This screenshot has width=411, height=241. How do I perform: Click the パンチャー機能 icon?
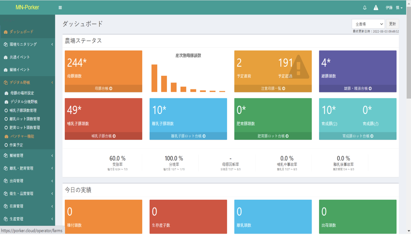coord(7,136)
